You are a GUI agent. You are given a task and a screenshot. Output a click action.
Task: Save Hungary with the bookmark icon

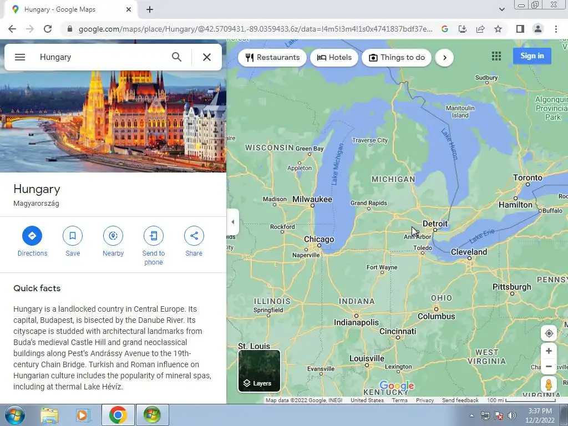point(73,236)
